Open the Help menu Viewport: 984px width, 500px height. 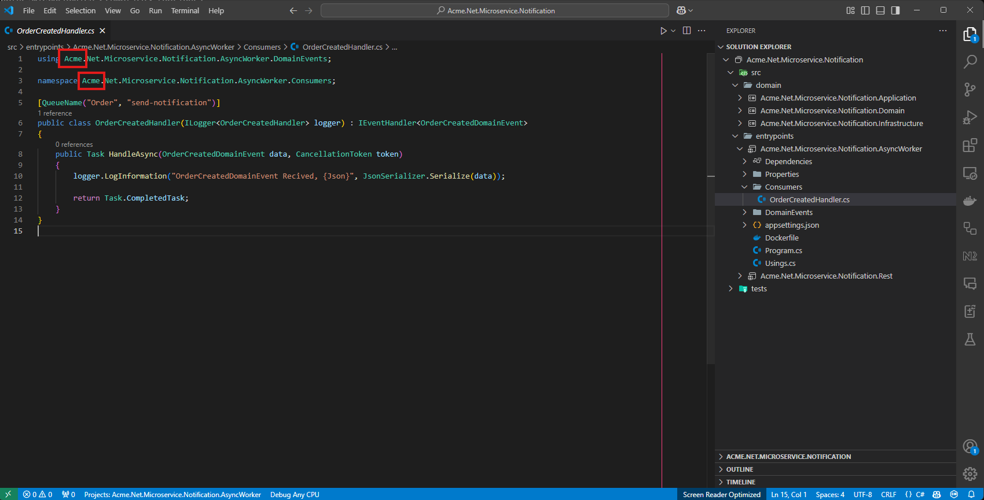click(x=216, y=10)
